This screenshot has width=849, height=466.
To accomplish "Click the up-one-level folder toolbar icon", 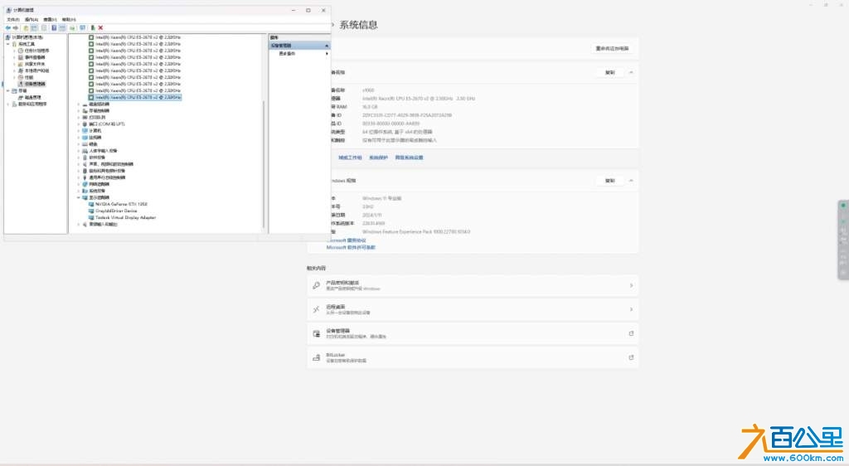I will [x=26, y=27].
